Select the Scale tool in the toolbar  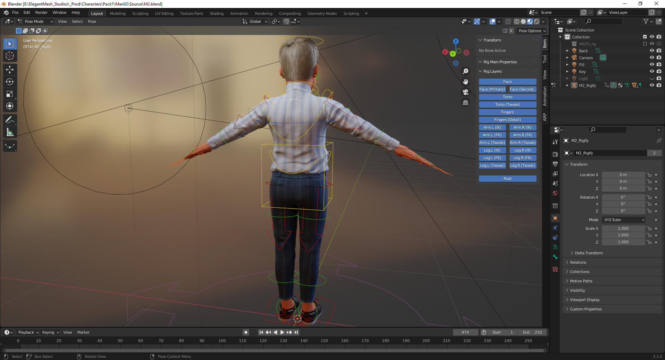tap(10, 94)
